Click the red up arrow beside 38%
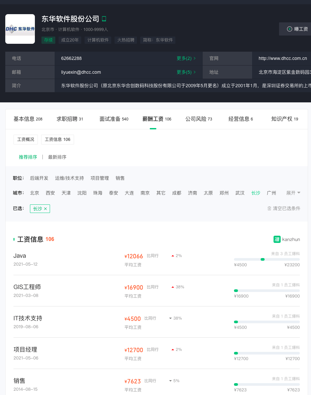This screenshot has height=395, width=311. click(173, 287)
